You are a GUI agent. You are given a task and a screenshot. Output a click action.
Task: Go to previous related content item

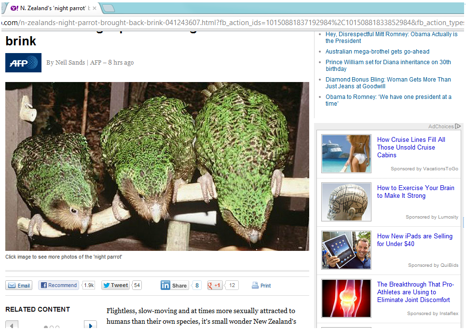pos(12,325)
